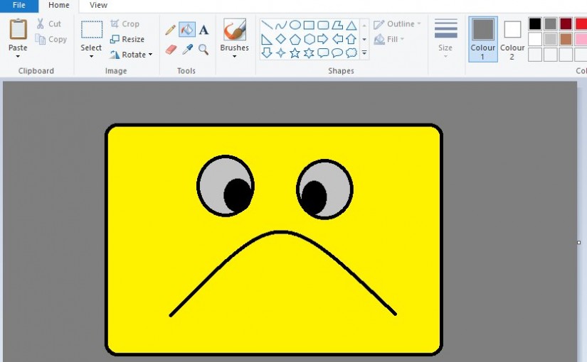
Task: Click the Resize button
Action: (x=127, y=40)
